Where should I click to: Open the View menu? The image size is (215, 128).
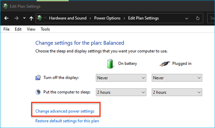(31, 29)
